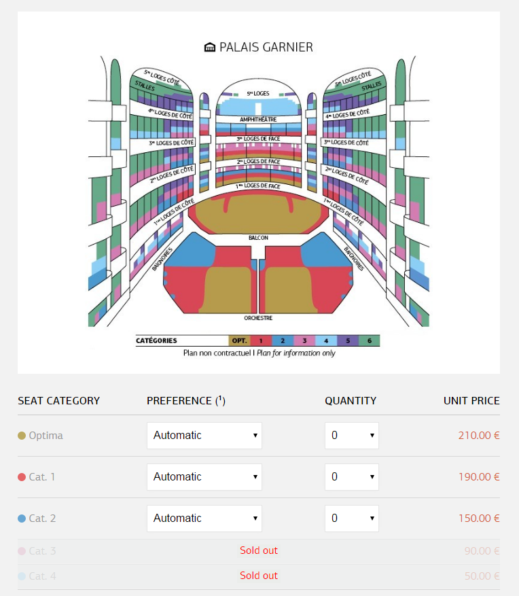Click the red Cat. 1 category dot

[22, 477]
